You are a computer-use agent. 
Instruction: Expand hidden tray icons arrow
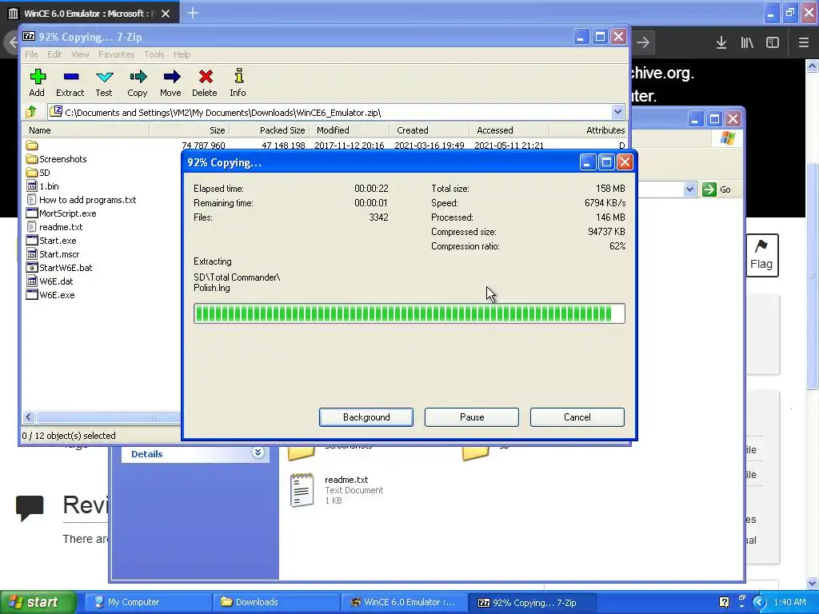pos(759,602)
